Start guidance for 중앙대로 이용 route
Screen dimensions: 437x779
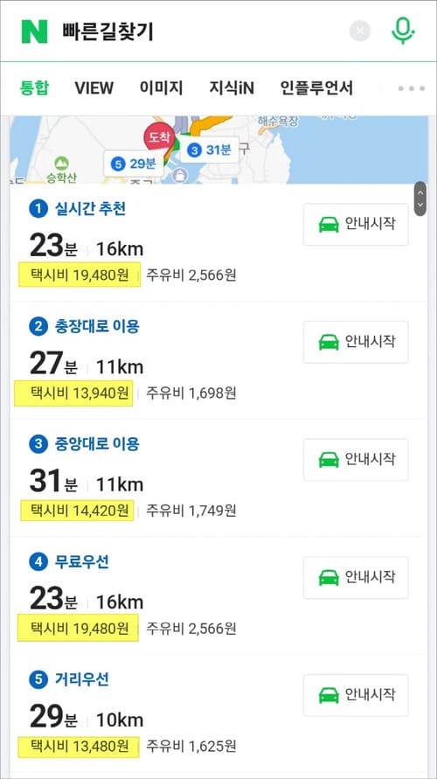[356, 460]
